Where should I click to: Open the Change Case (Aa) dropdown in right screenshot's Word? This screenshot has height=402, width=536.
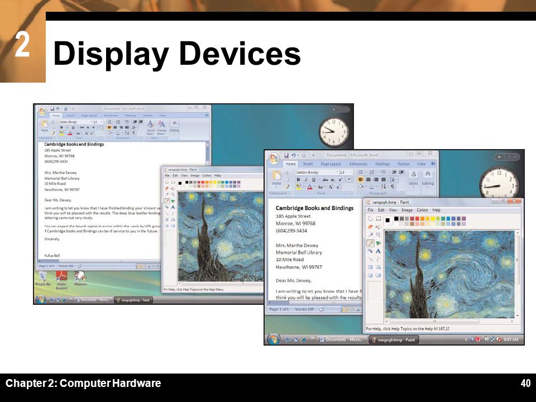(x=321, y=186)
